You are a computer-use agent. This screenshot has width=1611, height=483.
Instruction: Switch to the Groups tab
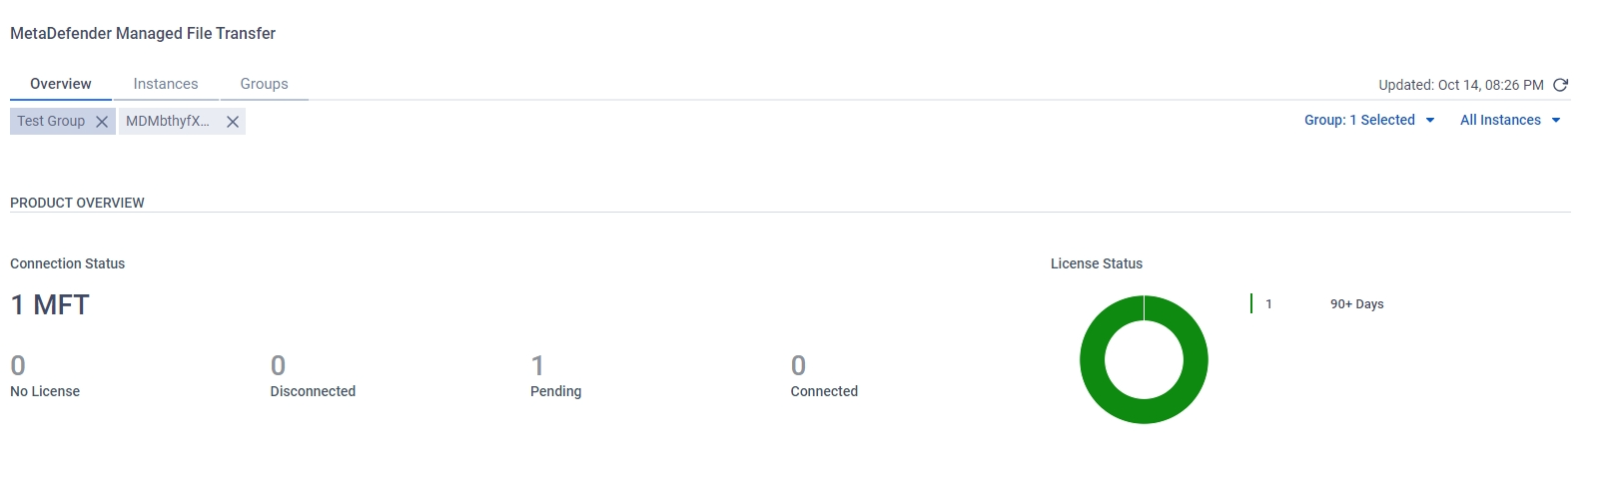coord(264,84)
